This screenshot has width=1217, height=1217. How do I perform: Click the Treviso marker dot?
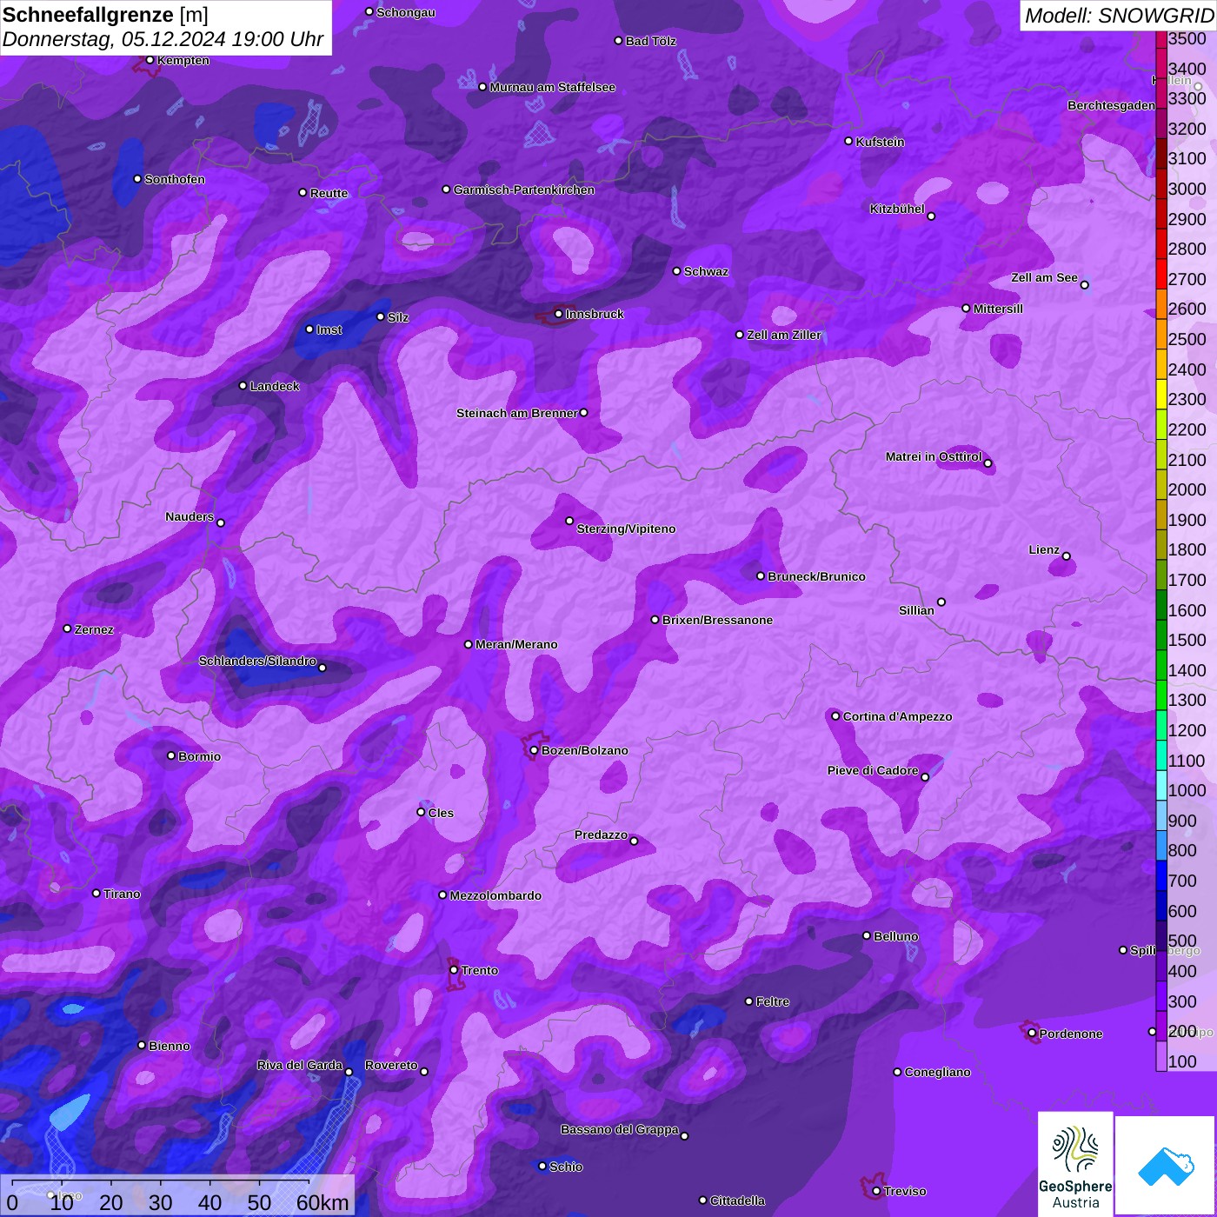click(876, 1191)
